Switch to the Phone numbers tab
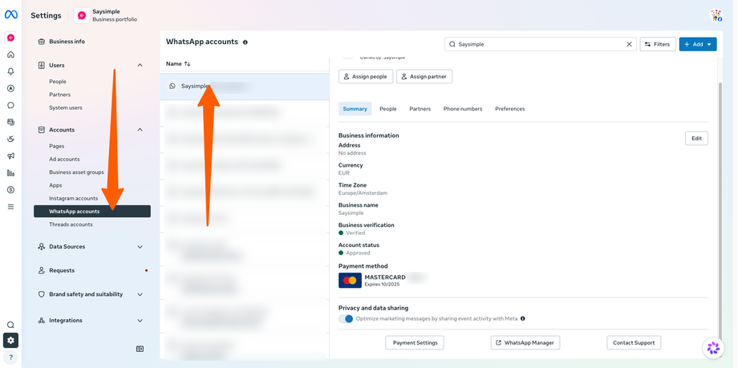 463,109
